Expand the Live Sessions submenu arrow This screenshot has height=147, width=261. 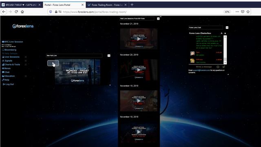click(x=26, y=57)
